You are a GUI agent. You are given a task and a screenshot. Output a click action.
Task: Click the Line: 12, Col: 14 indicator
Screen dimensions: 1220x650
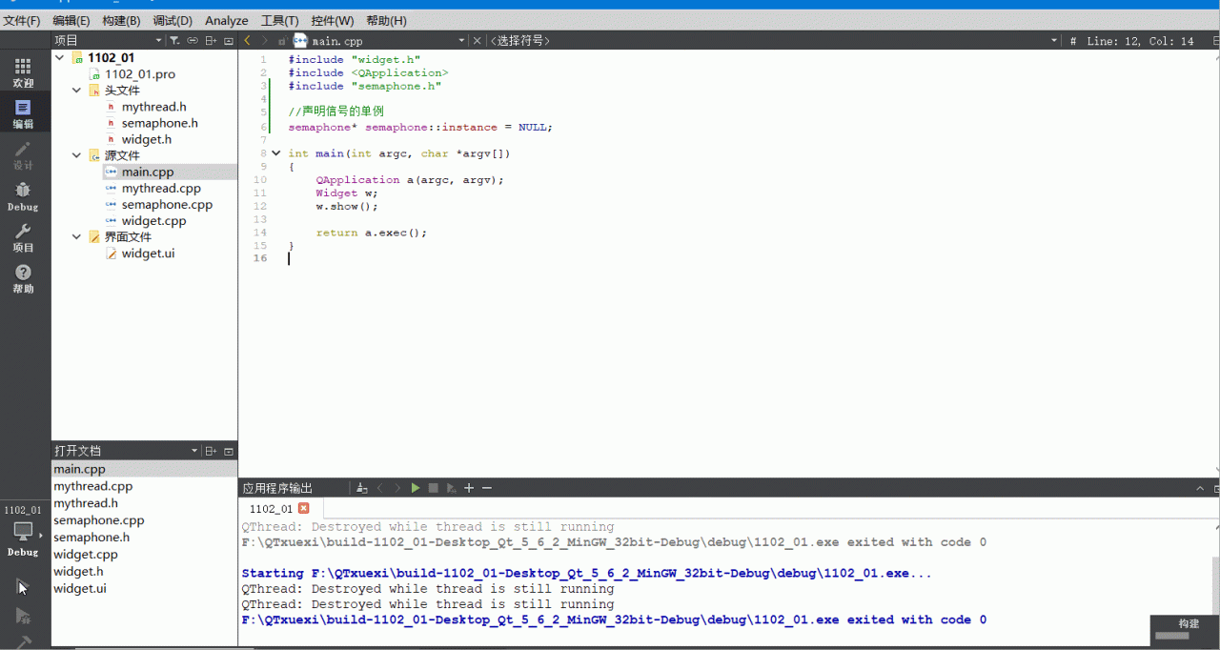tap(1140, 41)
